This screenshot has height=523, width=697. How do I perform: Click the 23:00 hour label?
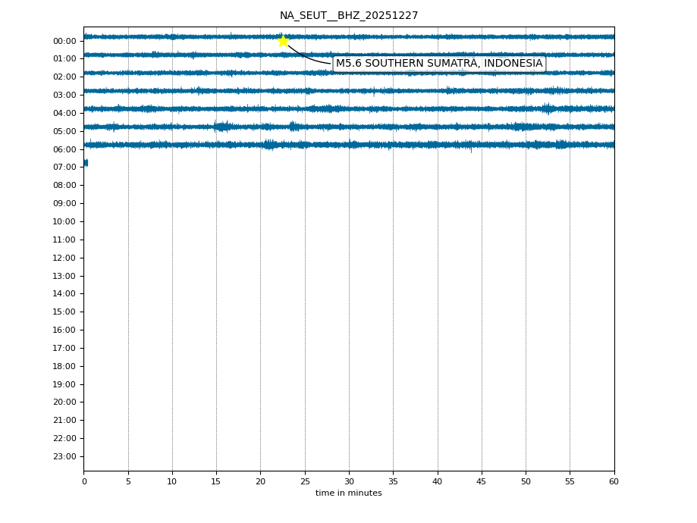(x=64, y=456)
